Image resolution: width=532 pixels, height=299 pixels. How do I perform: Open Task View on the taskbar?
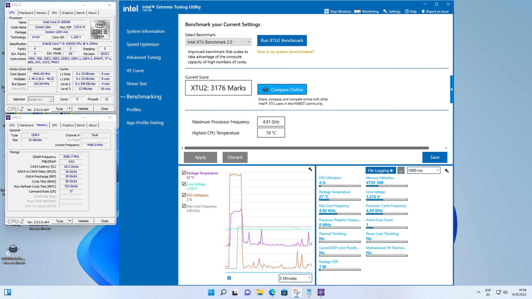(x=235, y=292)
